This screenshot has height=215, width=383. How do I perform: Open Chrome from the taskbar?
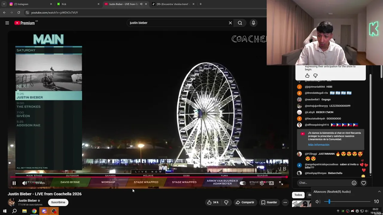34,211
